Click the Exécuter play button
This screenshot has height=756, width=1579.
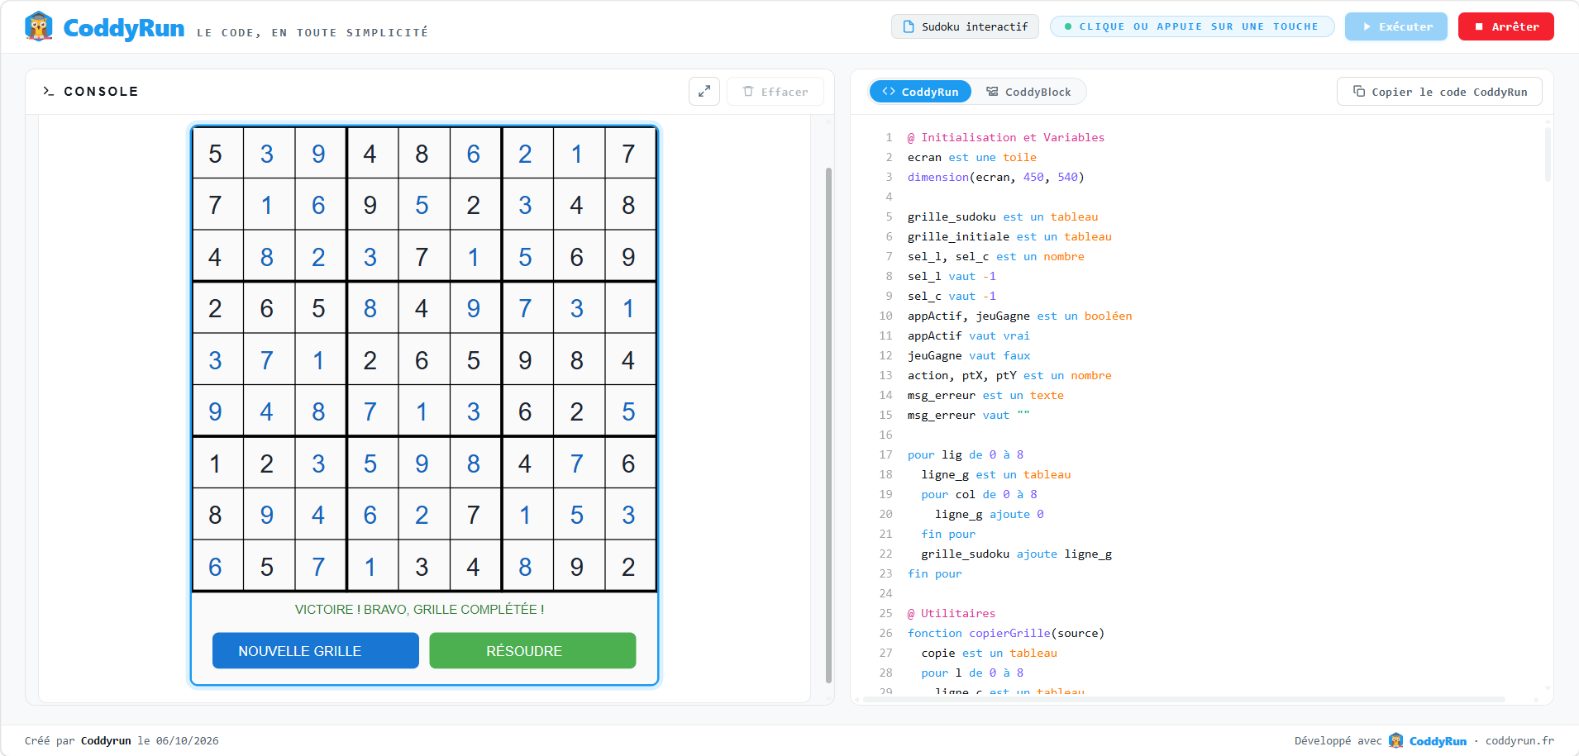coord(1395,26)
